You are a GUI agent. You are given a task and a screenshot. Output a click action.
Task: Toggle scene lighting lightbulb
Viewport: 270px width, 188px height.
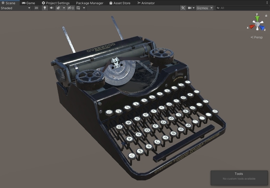point(45,8)
